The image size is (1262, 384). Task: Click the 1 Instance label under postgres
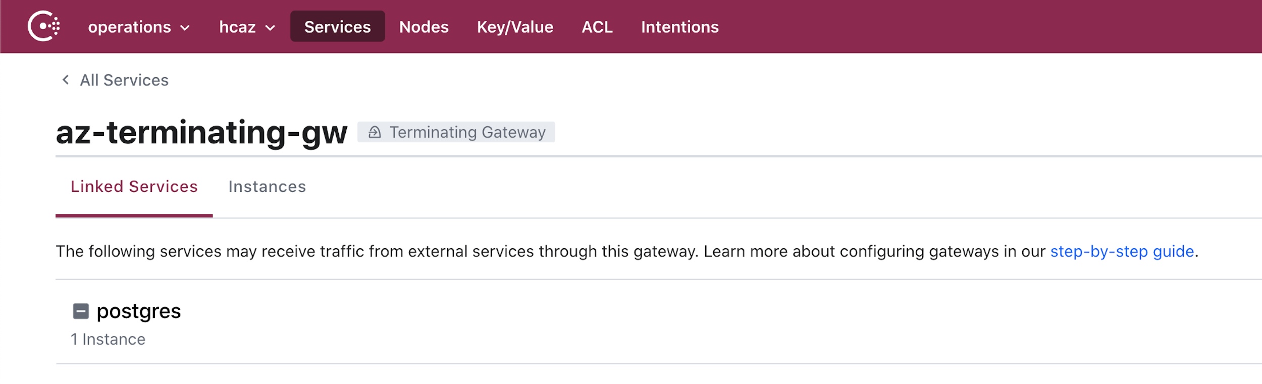pos(108,339)
